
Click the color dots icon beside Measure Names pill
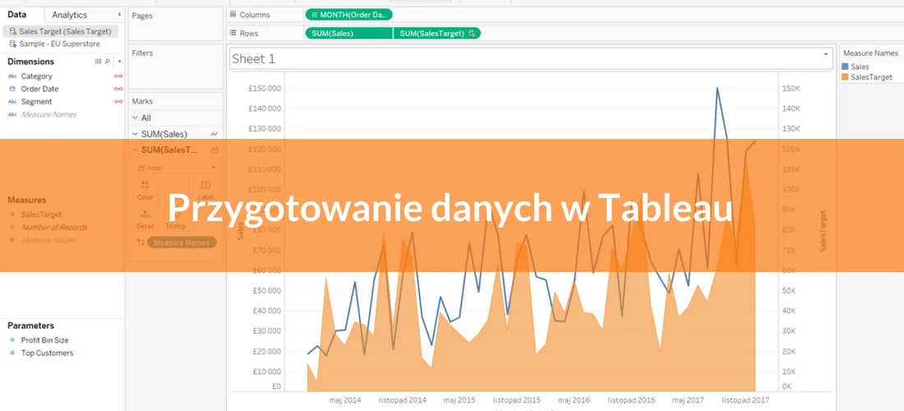click(x=140, y=242)
